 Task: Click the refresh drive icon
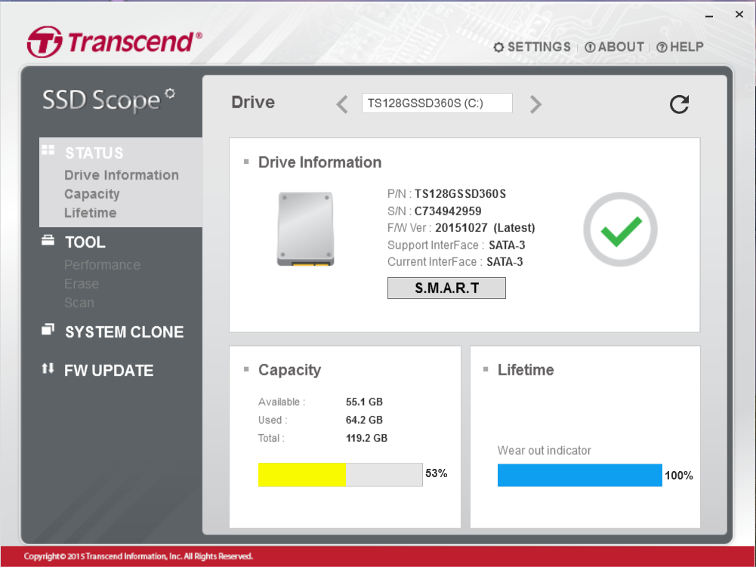(x=678, y=105)
